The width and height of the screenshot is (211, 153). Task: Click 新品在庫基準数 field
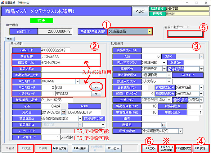[x=149, y=106]
